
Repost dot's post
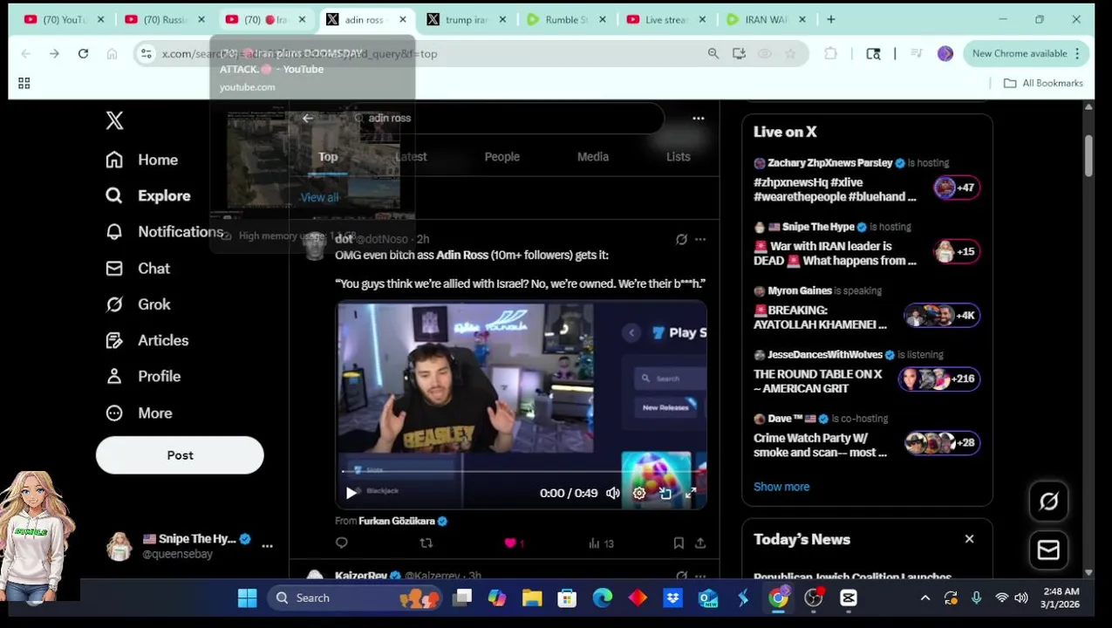pos(426,543)
